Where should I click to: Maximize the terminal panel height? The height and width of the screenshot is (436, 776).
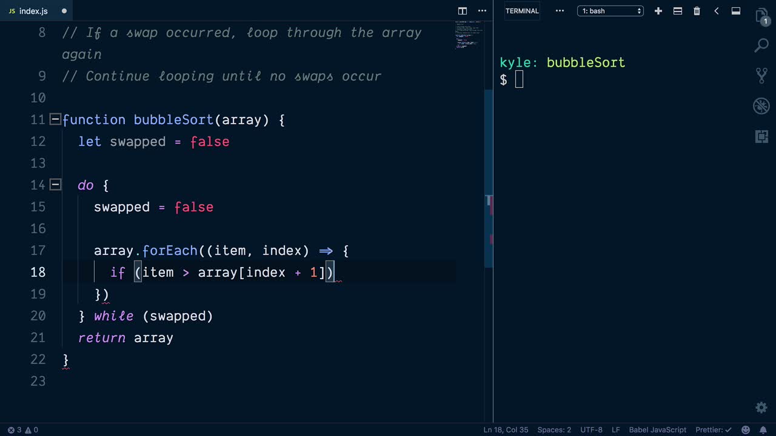[x=735, y=11]
